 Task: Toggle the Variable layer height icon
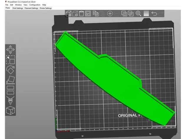tap(146, 14)
